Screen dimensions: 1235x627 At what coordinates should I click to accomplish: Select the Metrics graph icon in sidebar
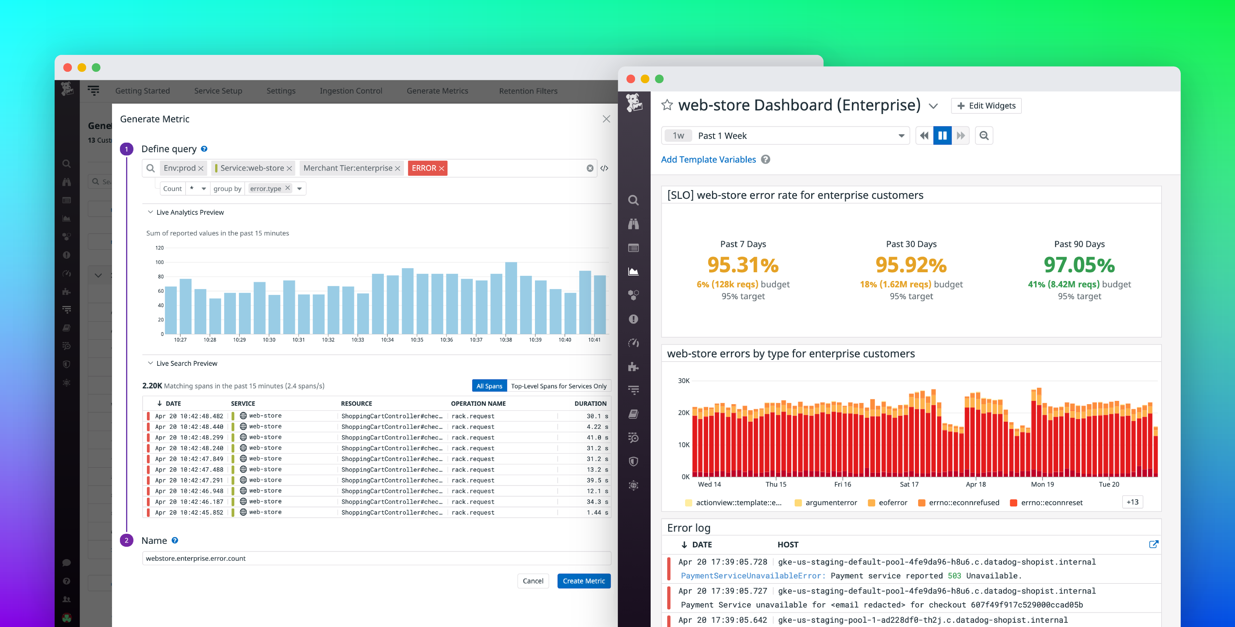(633, 271)
